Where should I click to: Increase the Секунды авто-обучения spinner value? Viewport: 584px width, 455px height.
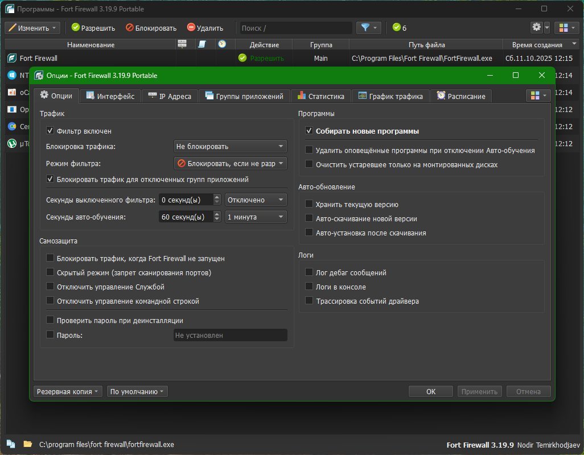click(x=217, y=214)
